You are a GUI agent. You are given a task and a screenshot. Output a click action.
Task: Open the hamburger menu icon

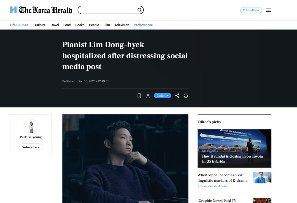(268, 10)
